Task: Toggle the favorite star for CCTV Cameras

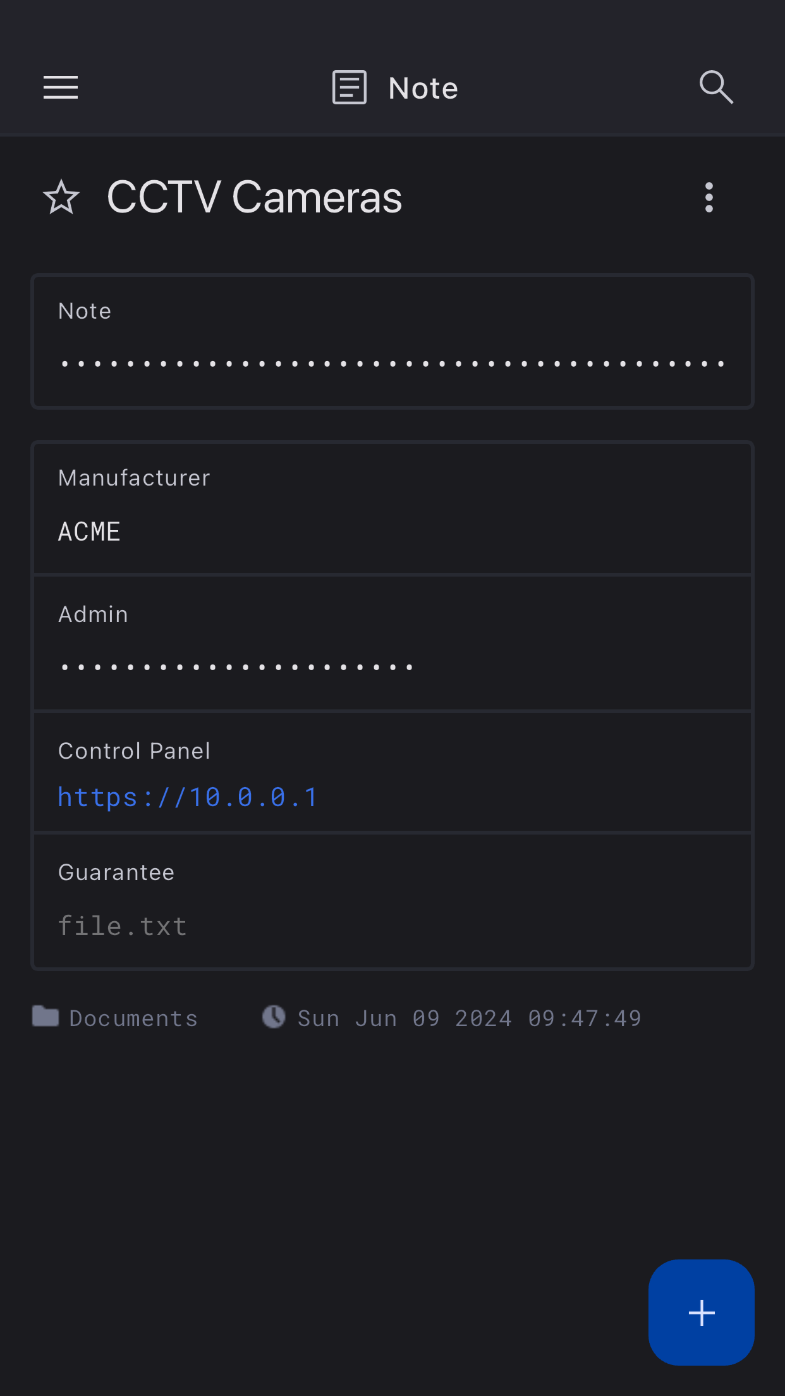Action: pos(61,197)
